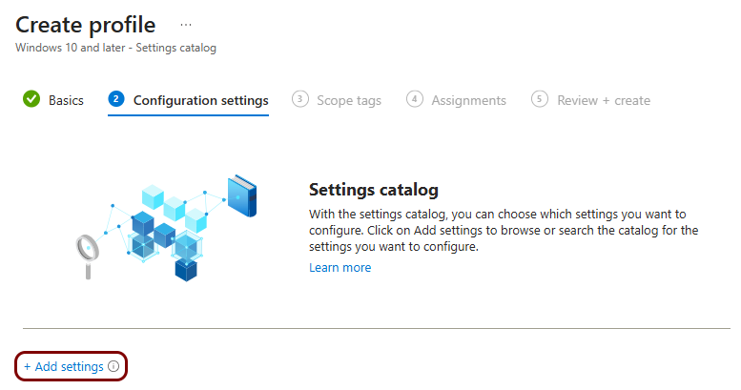The width and height of the screenshot is (741, 390).
Task: Click the step 3 circle icon
Action: 299,99
